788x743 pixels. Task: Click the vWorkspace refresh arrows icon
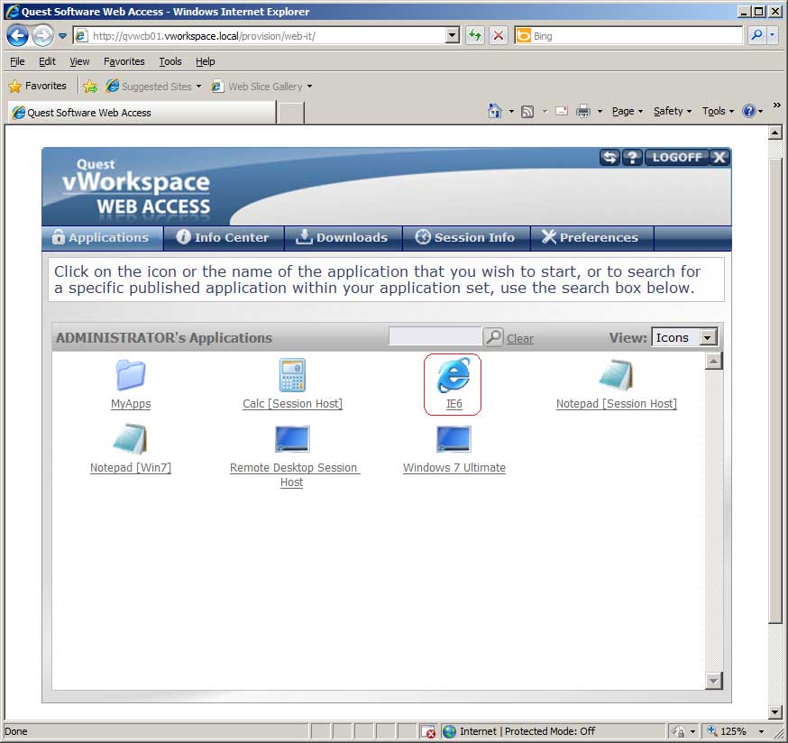pyautogui.click(x=609, y=158)
